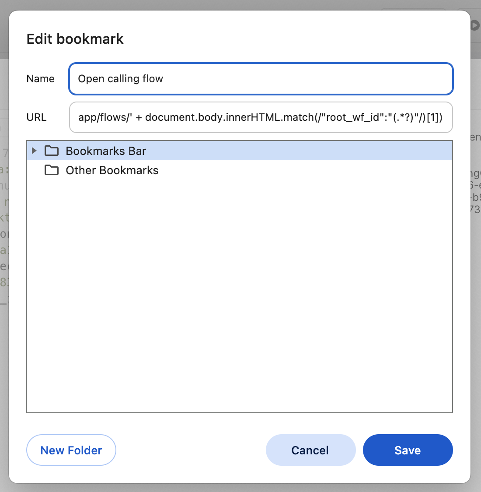Click 'root_wf_id' text in the URL field

[352, 117]
